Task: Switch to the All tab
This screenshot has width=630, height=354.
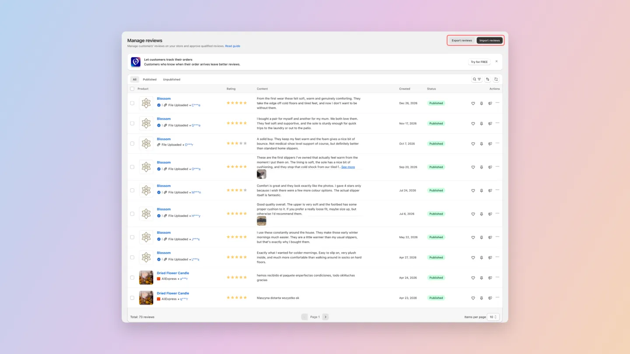Action: pyautogui.click(x=135, y=80)
